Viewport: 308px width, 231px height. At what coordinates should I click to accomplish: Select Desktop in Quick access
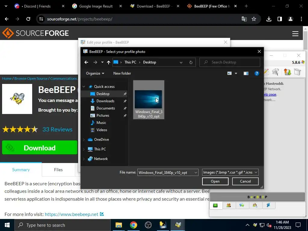103,94
